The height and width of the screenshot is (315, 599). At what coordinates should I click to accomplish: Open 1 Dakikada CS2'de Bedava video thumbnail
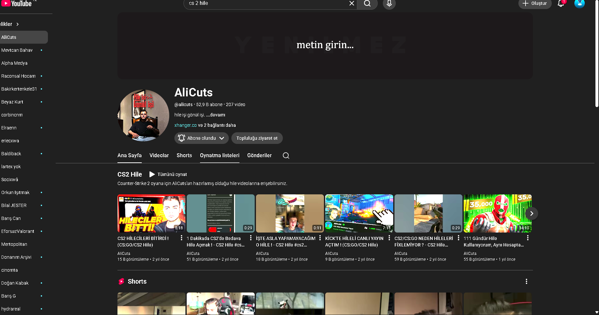[x=221, y=213]
